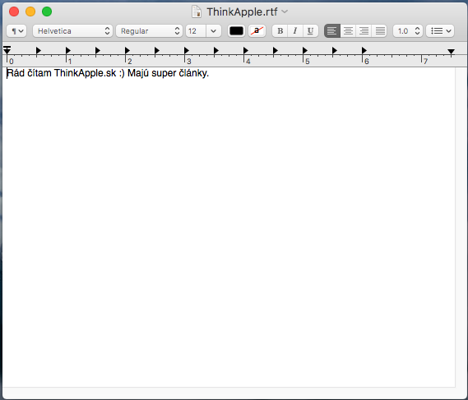Align text right

(364, 31)
